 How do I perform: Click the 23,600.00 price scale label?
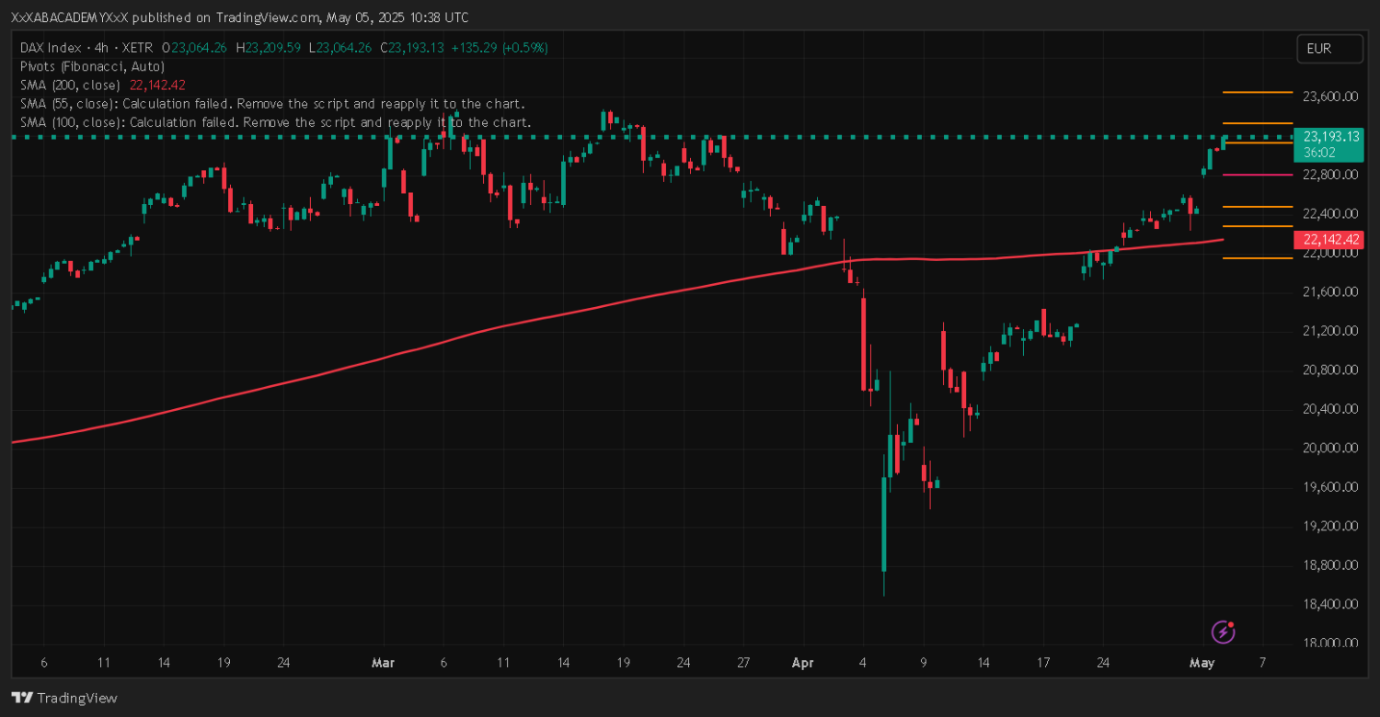tap(1331, 96)
